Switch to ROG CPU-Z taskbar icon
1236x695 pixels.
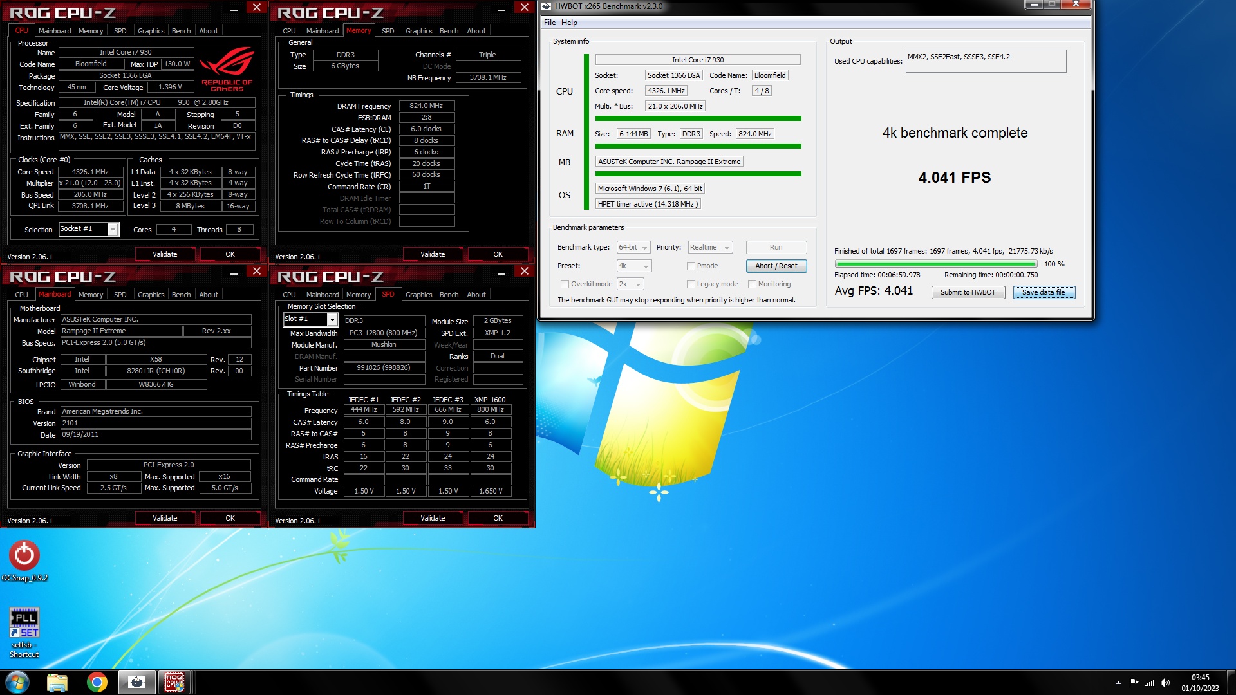click(174, 682)
